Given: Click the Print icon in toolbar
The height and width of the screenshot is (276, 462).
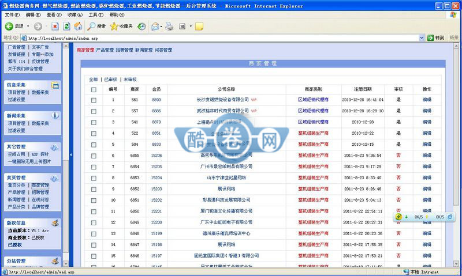Looking at the screenshot, I should [x=169, y=27].
